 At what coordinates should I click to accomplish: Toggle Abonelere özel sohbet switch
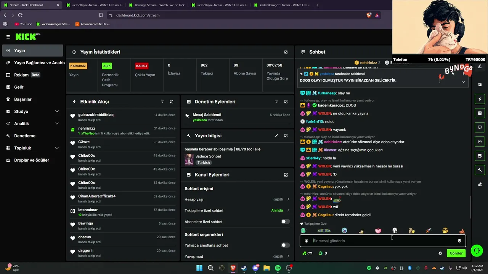[x=285, y=221]
